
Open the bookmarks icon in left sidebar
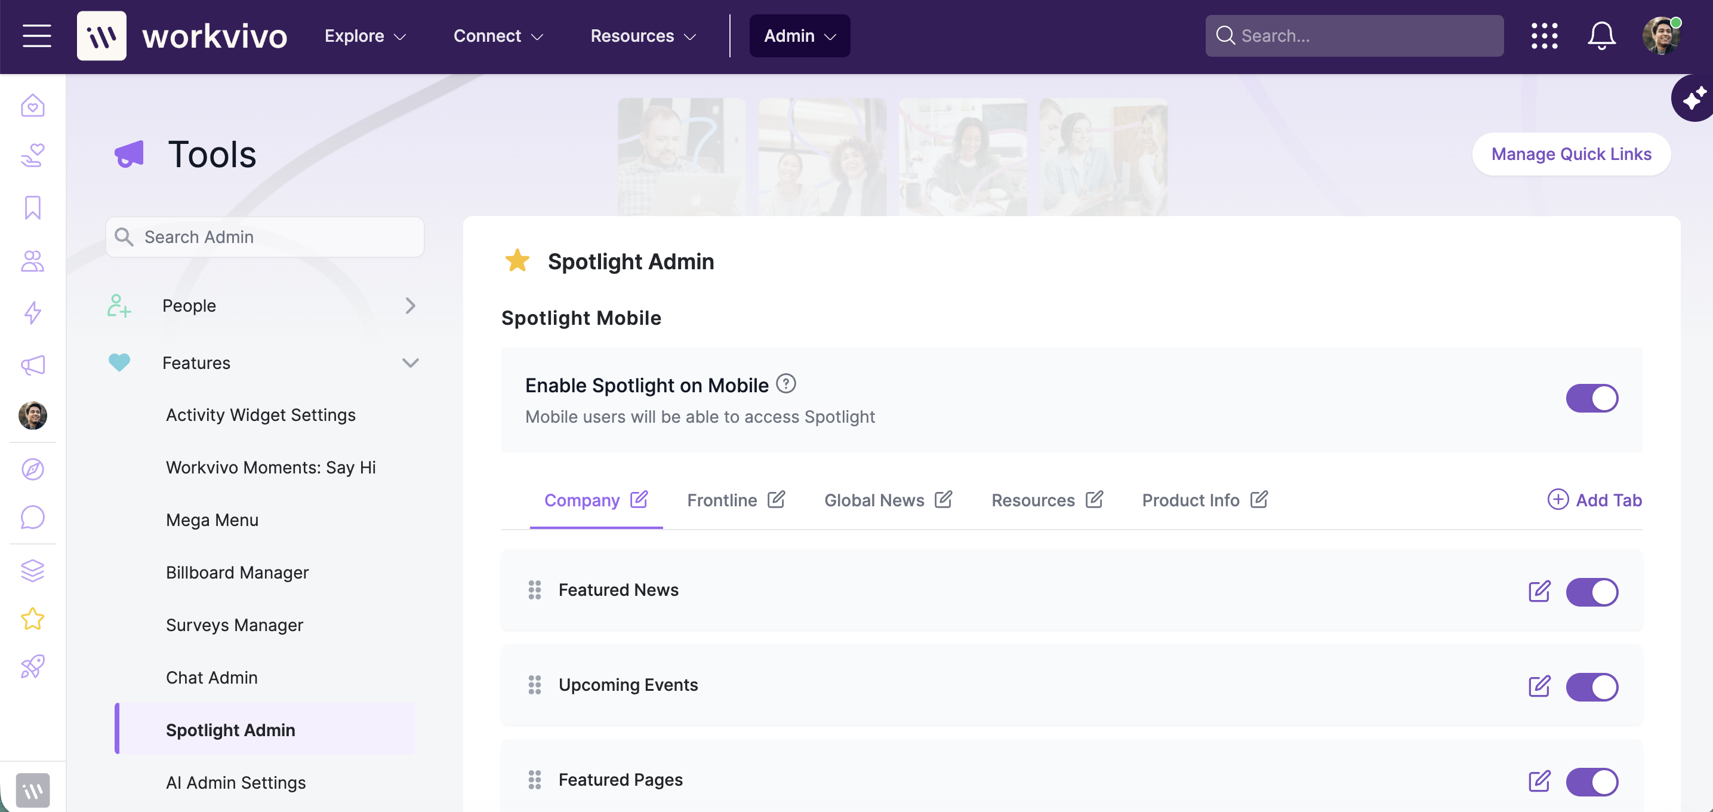[x=33, y=208]
